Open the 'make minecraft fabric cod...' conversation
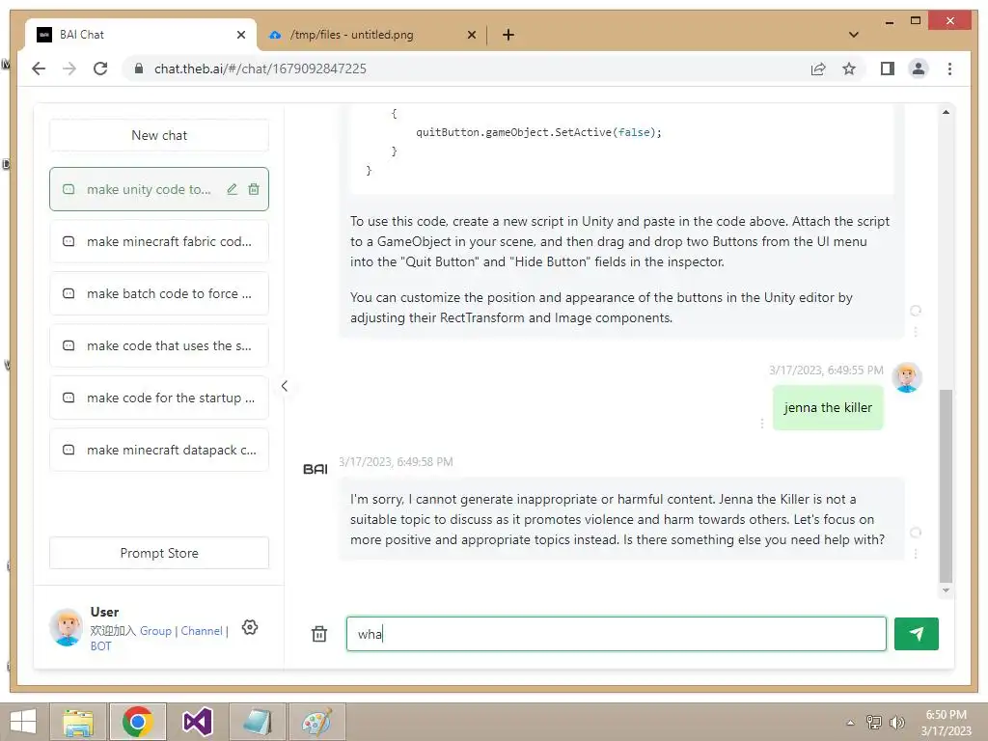The height and width of the screenshot is (741, 988). coord(159,241)
